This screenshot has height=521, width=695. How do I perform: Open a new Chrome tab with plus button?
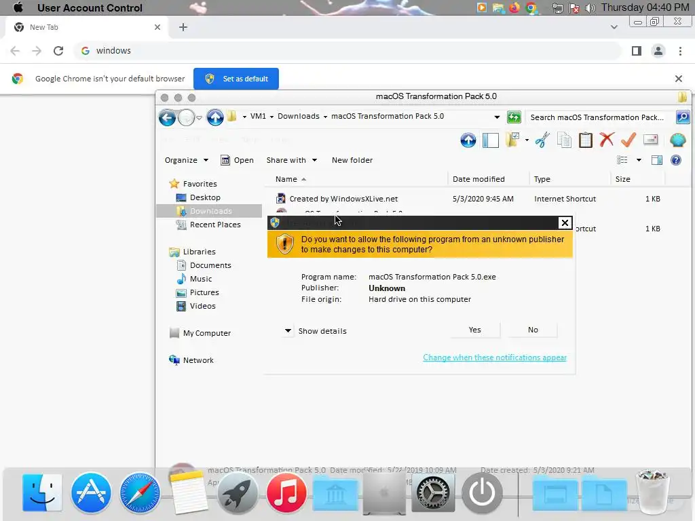[x=183, y=27]
